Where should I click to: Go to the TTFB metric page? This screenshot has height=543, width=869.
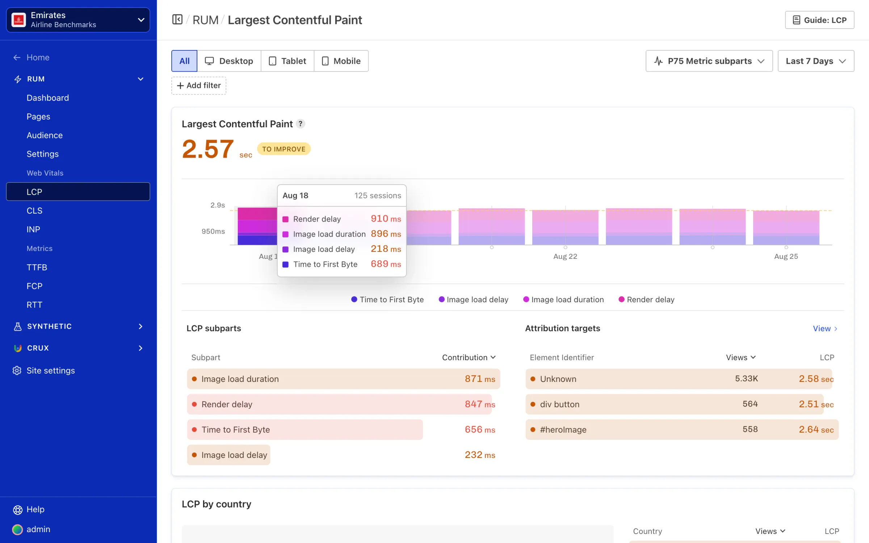[x=37, y=267]
